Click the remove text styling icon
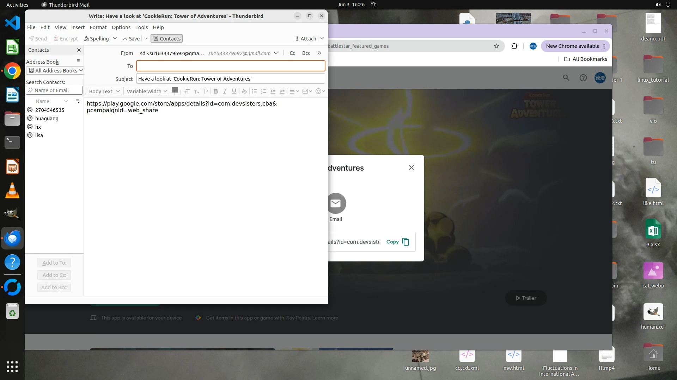This screenshot has height=380, width=677. pos(244,91)
